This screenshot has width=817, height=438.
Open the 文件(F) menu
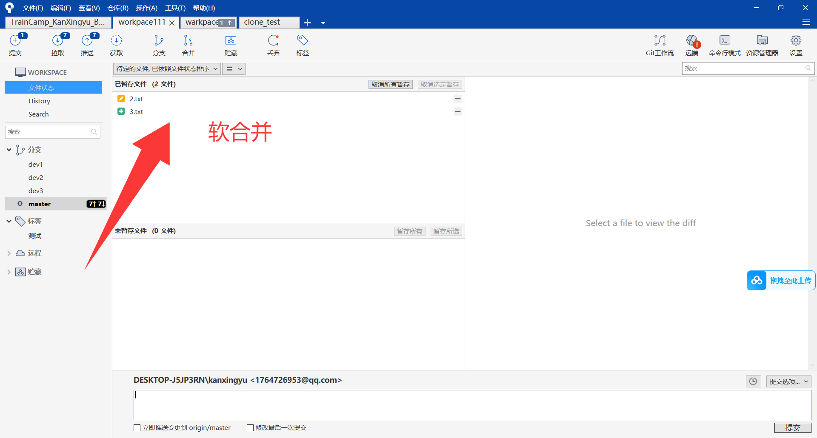point(33,8)
